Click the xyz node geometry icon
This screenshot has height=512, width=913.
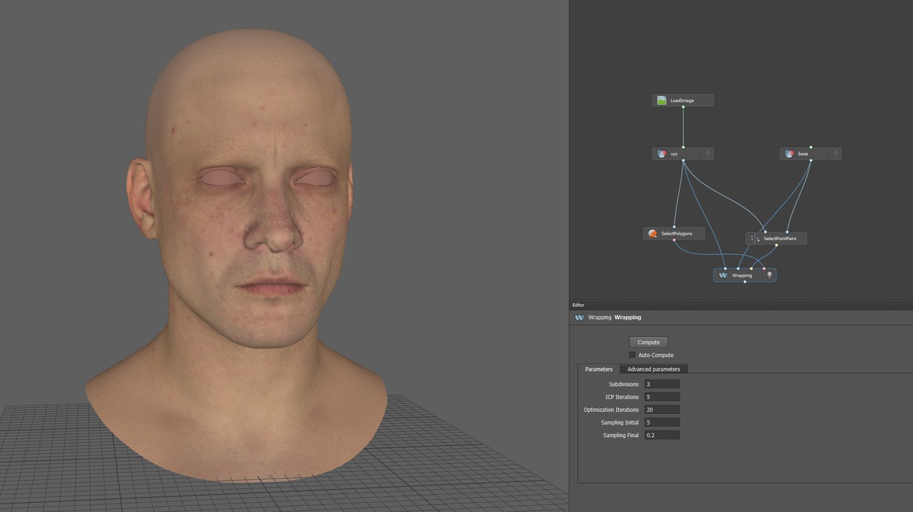pyautogui.click(x=661, y=154)
